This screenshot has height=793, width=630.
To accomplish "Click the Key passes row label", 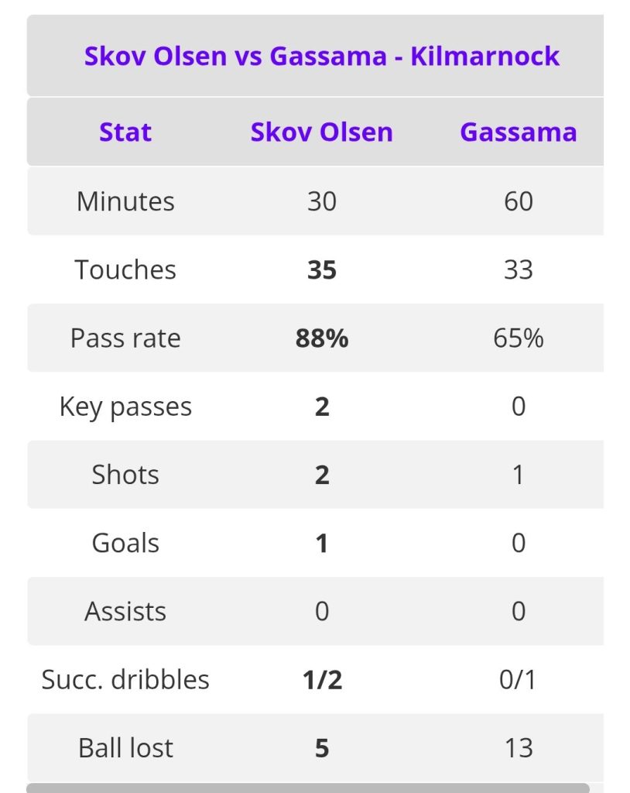I will (125, 407).
